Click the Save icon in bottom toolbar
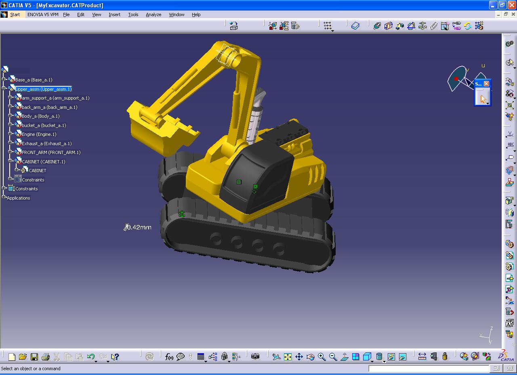Screen dimensions: 517x375 34,356
